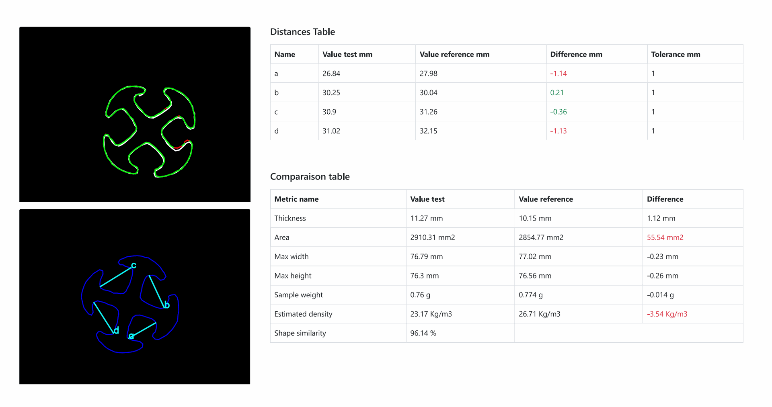772x407 pixels.
Task: Select sample weight difference -0.014 g
Action: coord(661,295)
